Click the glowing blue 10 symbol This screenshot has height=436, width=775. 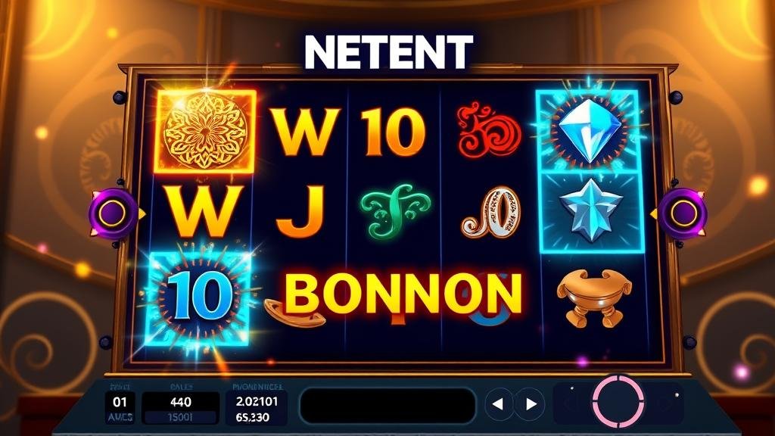click(199, 297)
